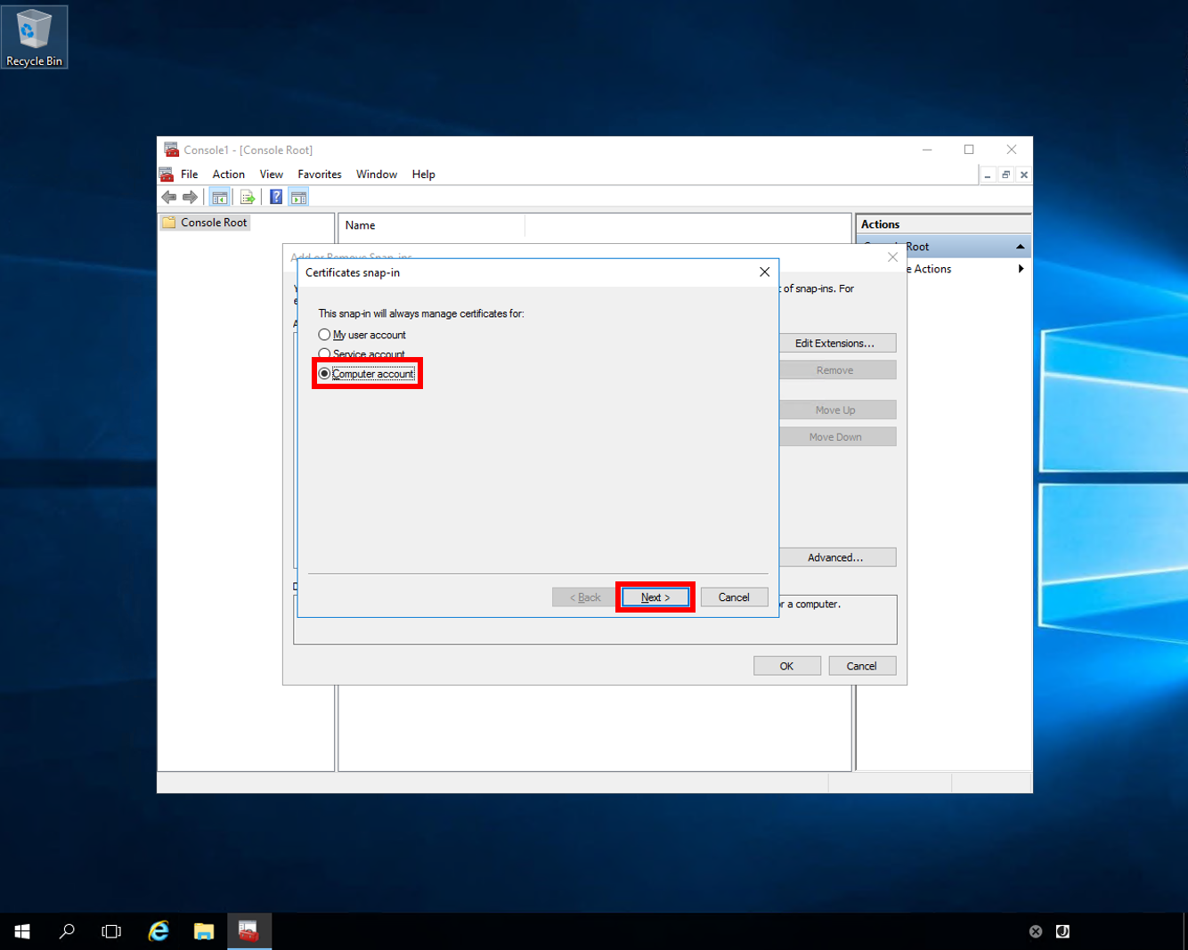1188x950 pixels.
Task: Close the Add or Remove Snap-ins dialog
Action: 892,257
